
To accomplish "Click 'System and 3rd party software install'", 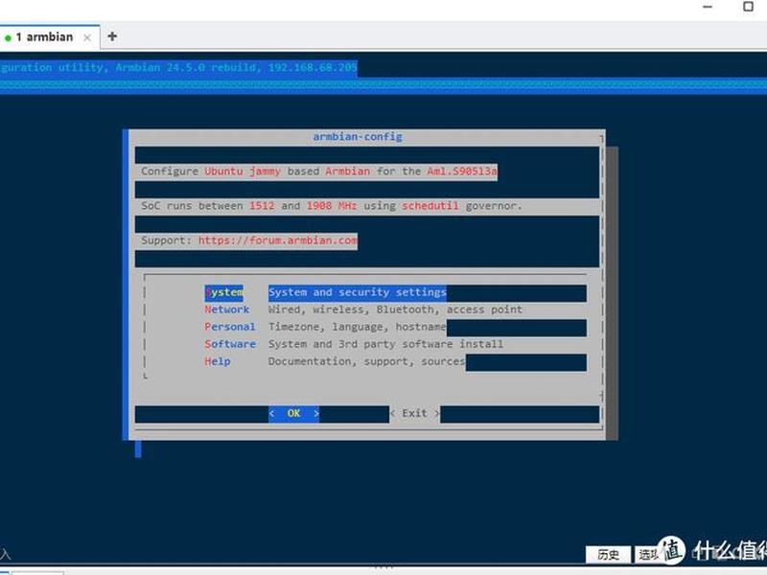I will pyautogui.click(x=385, y=344).
